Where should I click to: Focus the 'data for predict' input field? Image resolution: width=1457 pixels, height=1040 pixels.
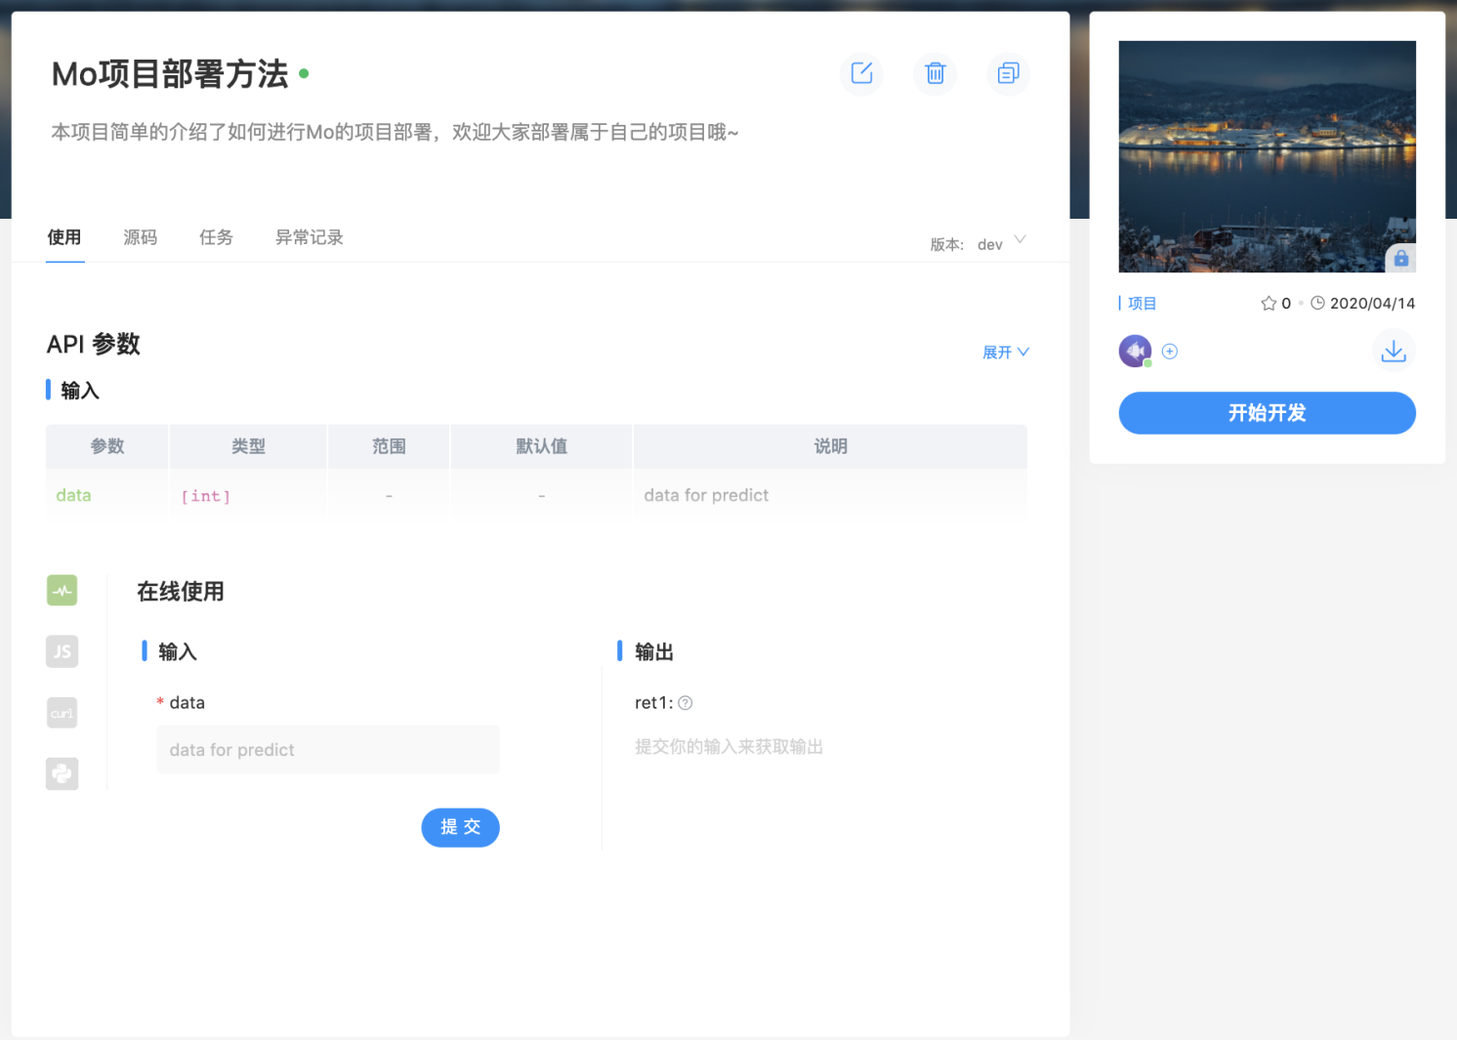pyautogui.click(x=327, y=750)
